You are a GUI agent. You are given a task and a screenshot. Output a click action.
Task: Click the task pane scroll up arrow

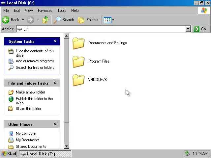67,36
